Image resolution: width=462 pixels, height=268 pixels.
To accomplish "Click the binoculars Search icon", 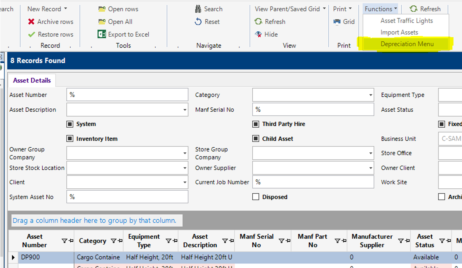I will (x=198, y=9).
